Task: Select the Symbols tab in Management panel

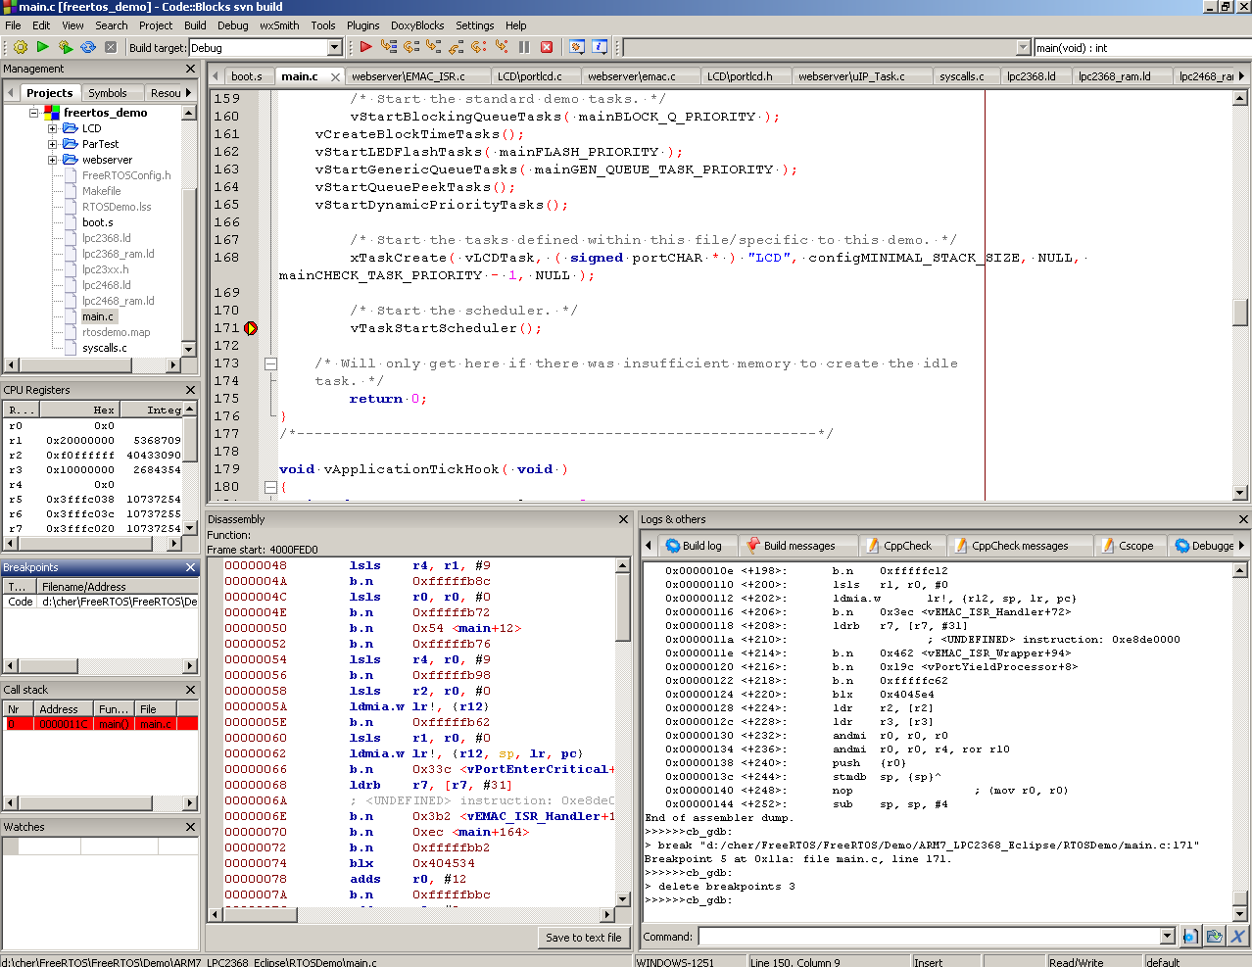Action: (108, 93)
